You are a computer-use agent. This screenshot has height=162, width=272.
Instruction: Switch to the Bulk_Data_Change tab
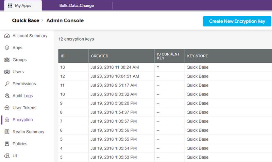(x=76, y=5)
